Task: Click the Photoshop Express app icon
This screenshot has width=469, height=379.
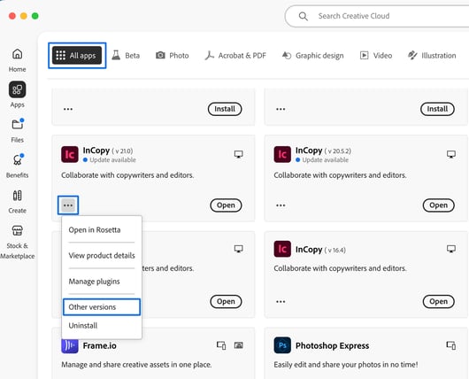Action: tap(282, 345)
